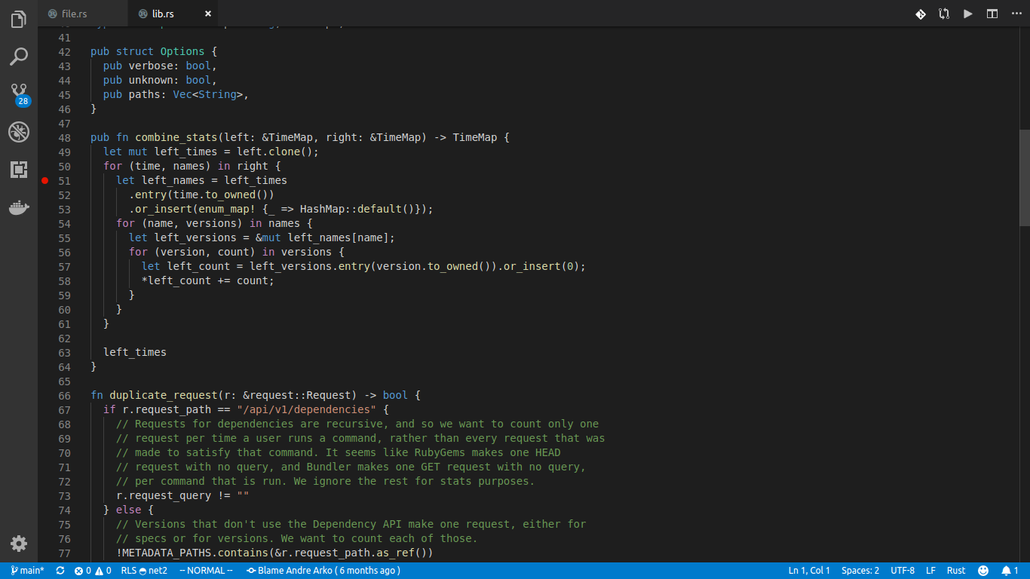1030x579 pixels.
Task: Click the left_times return expression on line 63
Action: 135,353
